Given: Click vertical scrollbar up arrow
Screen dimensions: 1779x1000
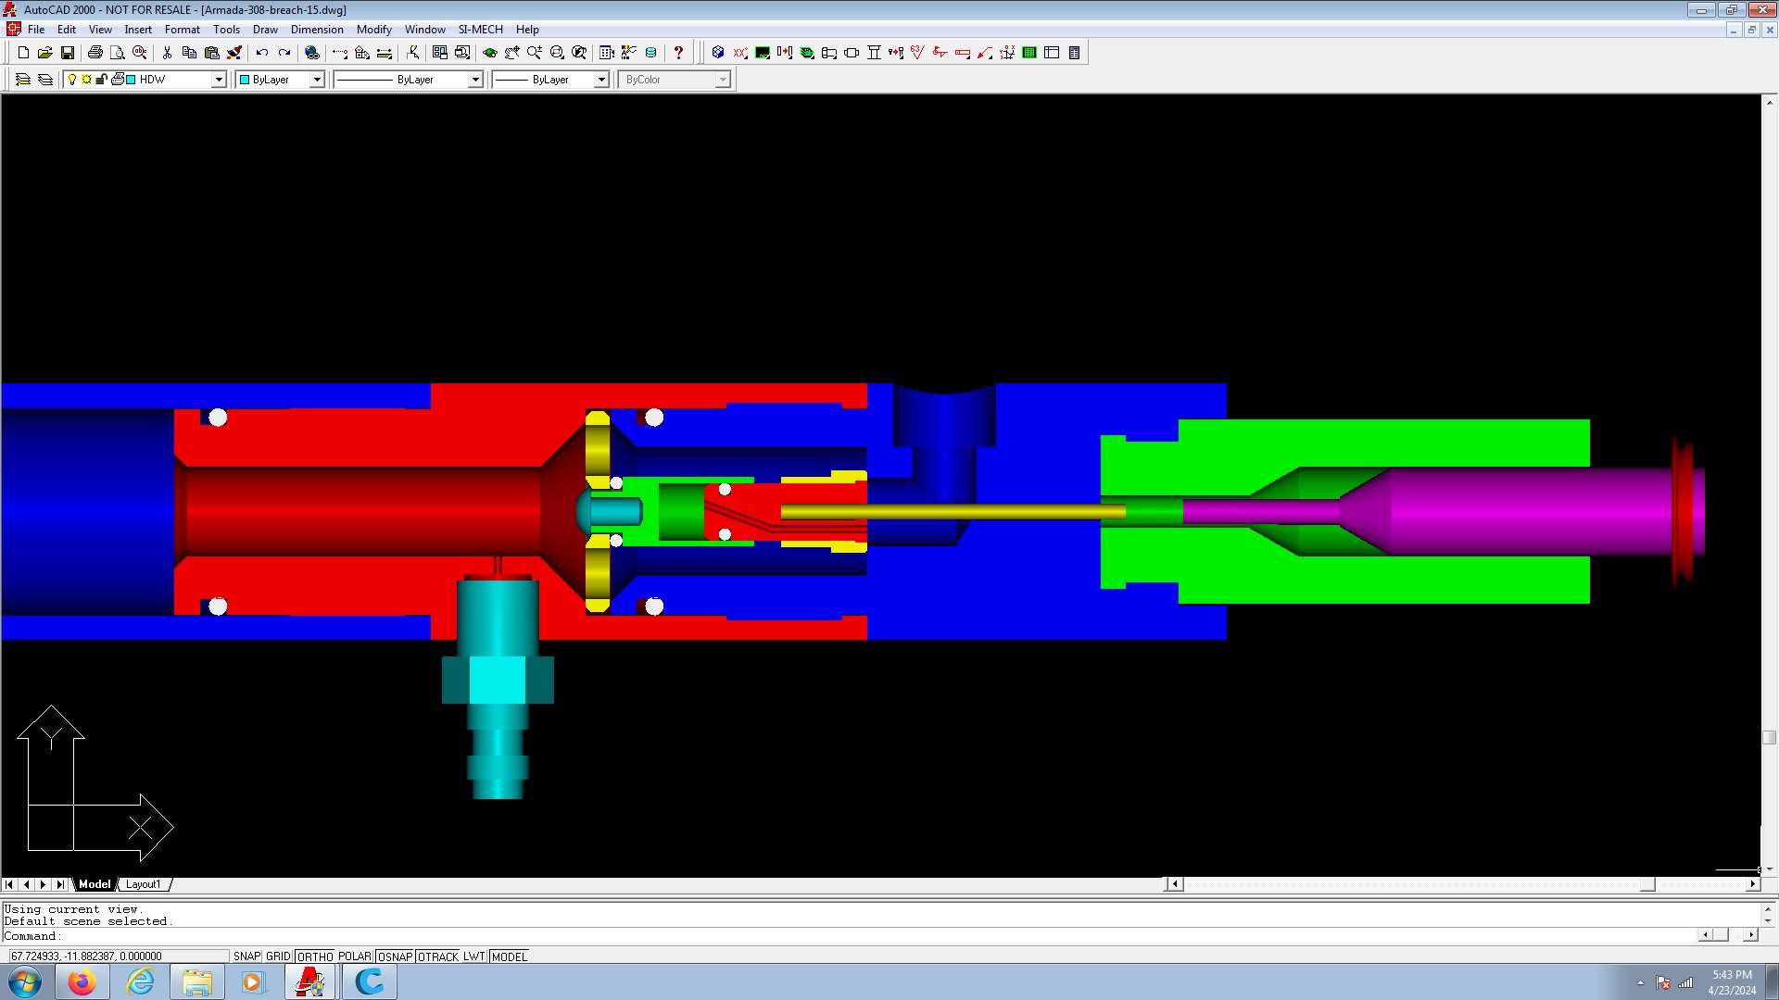Looking at the screenshot, I should [1770, 101].
